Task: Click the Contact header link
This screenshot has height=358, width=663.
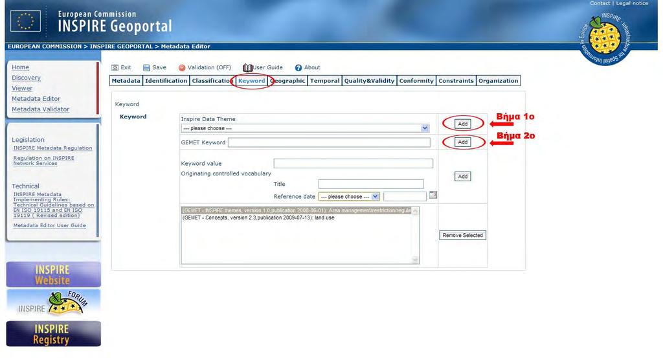Action: [600, 3]
